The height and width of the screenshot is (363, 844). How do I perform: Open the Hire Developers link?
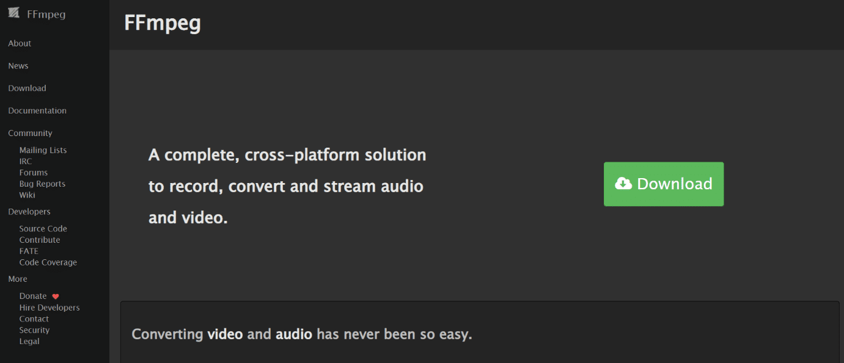(50, 307)
